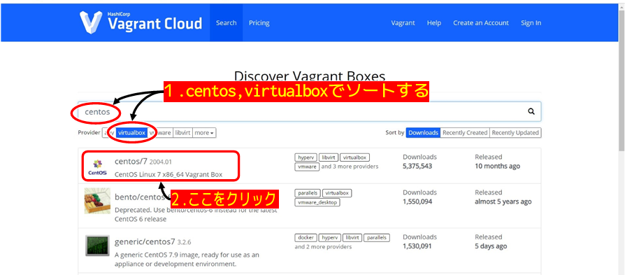Click the Vagrant Cloud logo

141,22
